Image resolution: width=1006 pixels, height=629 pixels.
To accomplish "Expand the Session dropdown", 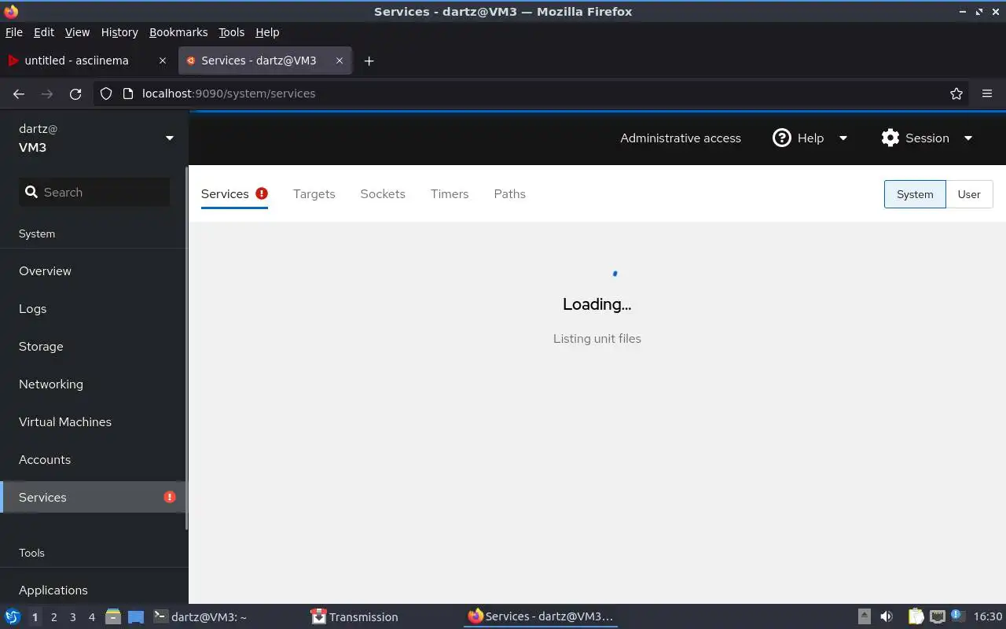I will point(927,138).
